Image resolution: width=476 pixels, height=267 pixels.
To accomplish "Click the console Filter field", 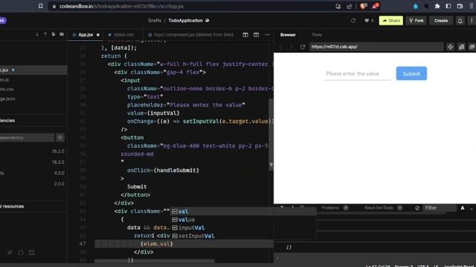I will point(439,208).
